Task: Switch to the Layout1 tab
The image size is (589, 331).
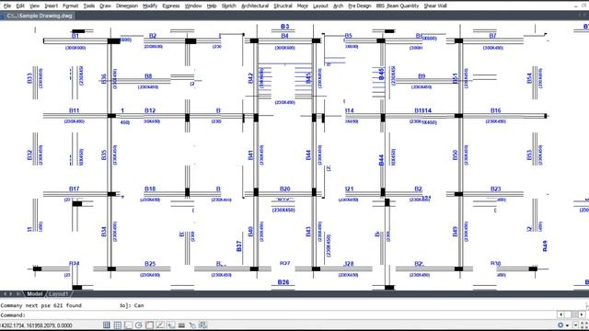Action: (x=59, y=294)
